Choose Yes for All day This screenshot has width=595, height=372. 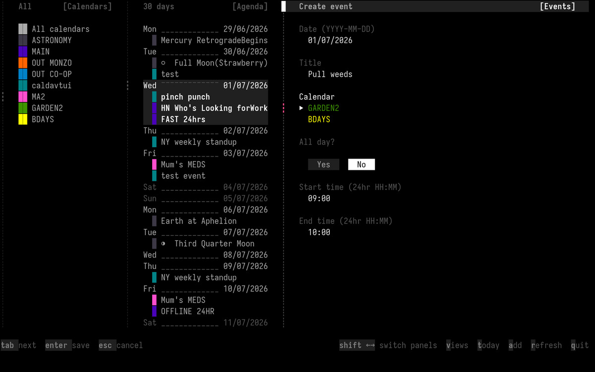pyautogui.click(x=323, y=164)
